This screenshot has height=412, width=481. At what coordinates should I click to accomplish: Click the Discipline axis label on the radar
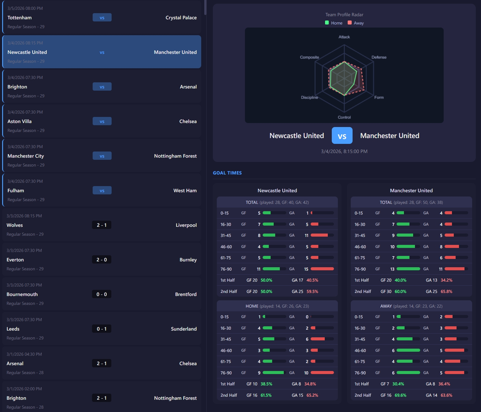point(309,97)
